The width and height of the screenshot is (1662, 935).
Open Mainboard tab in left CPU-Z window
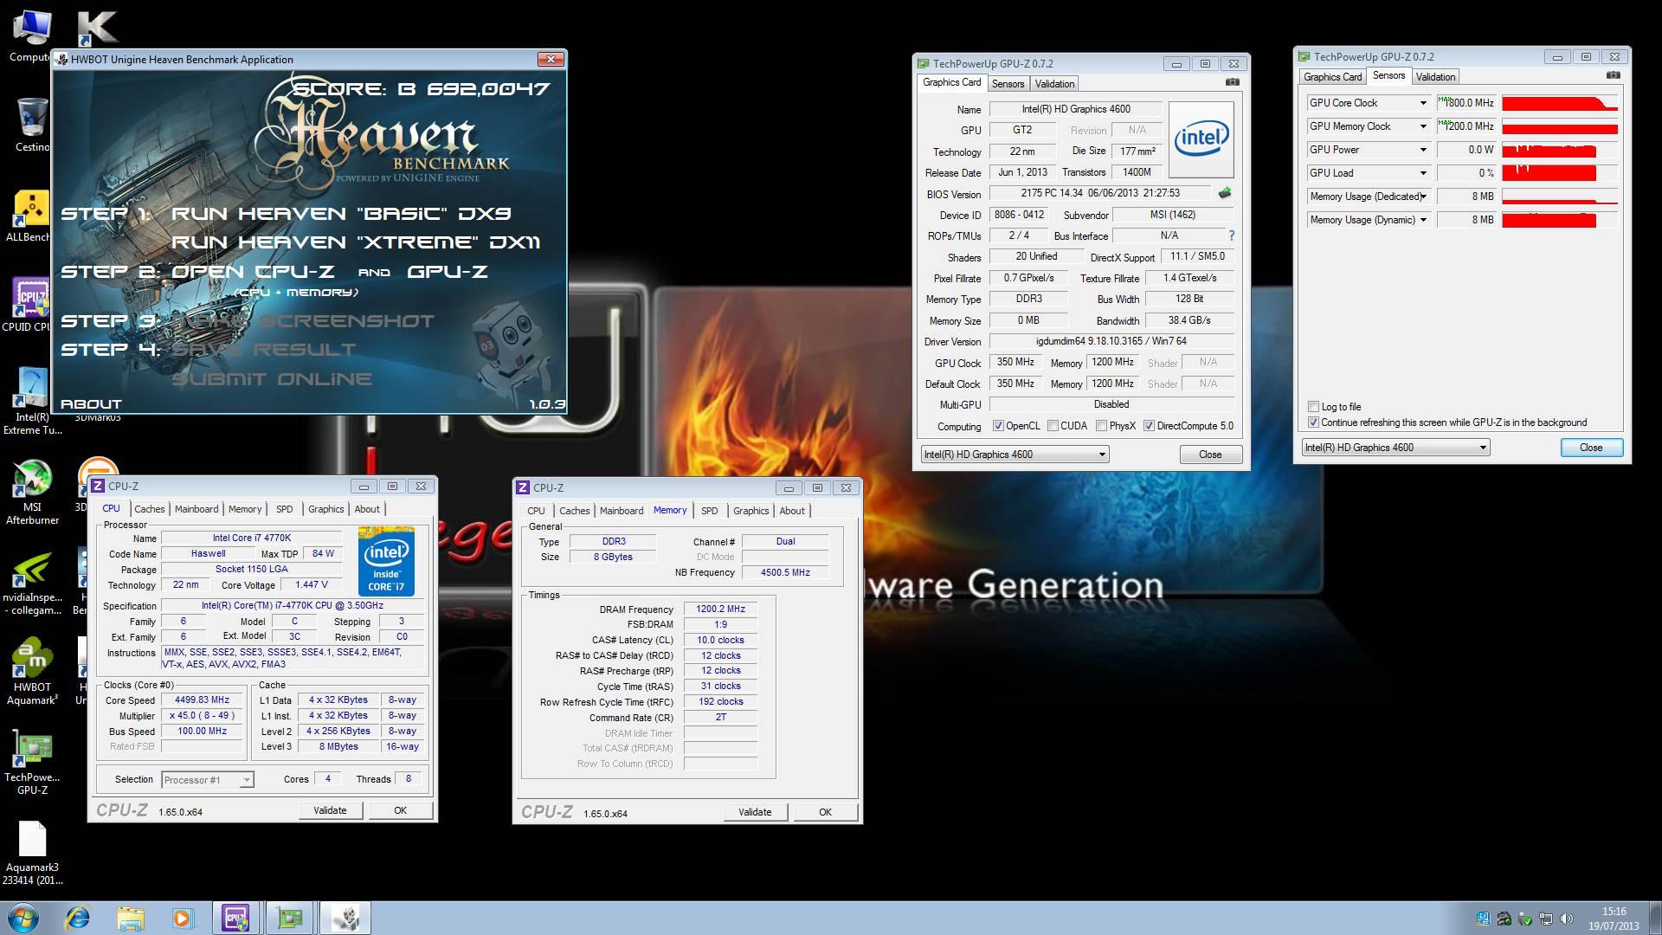click(196, 509)
